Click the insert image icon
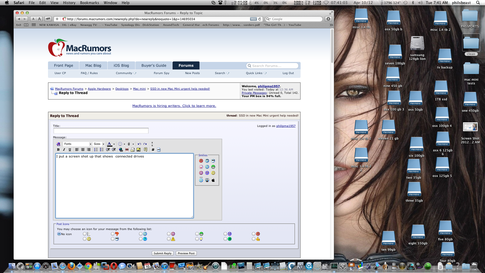This screenshot has height=273, width=485. tap(138, 150)
